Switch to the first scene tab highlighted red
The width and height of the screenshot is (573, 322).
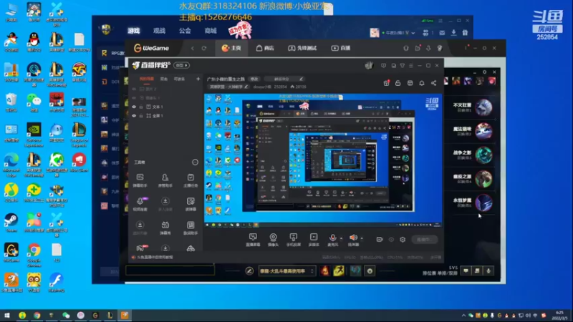(147, 79)
